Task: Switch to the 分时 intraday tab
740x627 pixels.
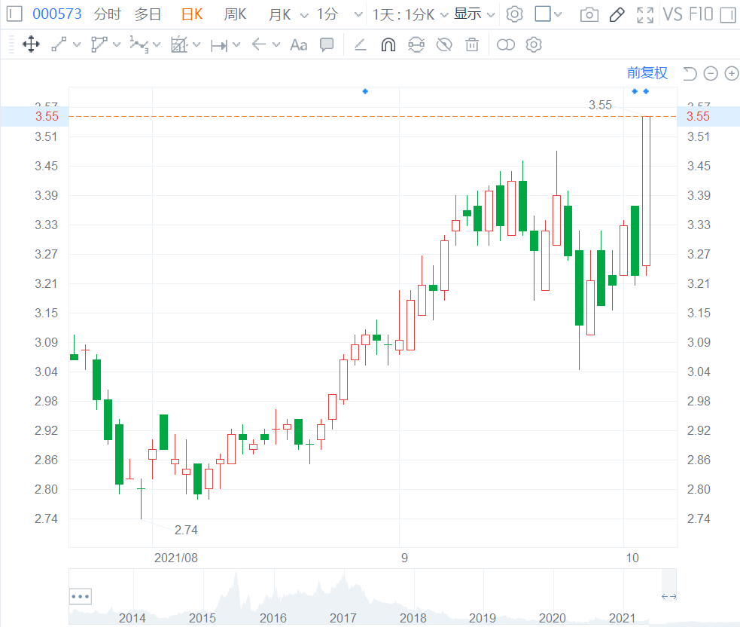Action: [x=107, y=14]
